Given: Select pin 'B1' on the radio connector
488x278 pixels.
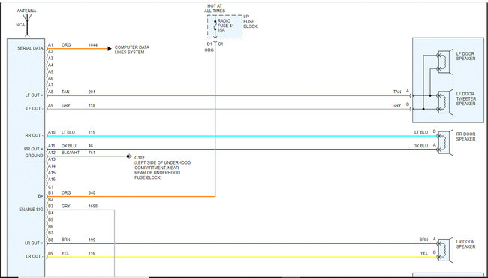Looking at the screenshot, I should point(50,192).
